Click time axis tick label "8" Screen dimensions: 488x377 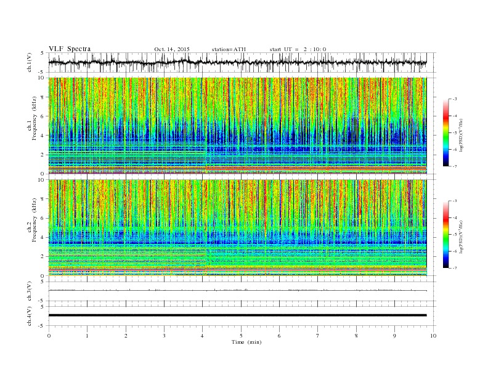pyautogui.click(x=356, y=336)
